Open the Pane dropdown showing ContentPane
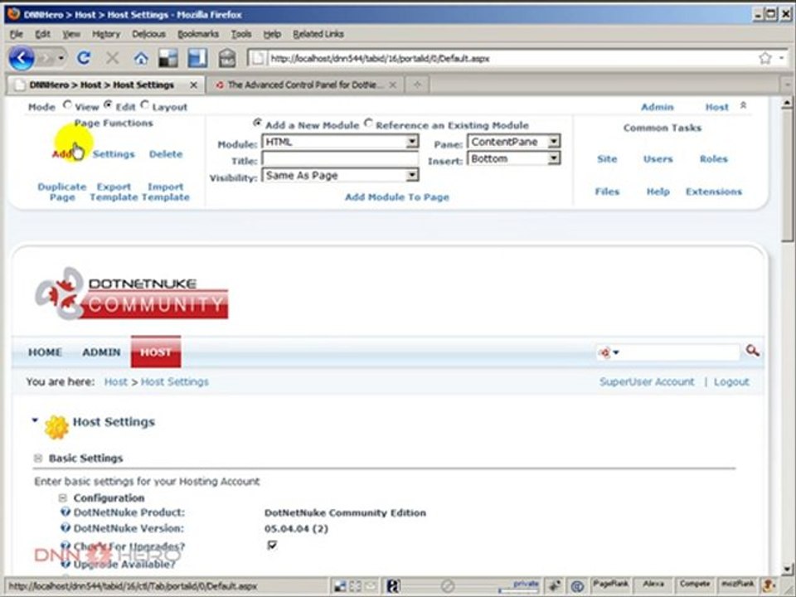This screenshot has width=796, height=597. 514,142
